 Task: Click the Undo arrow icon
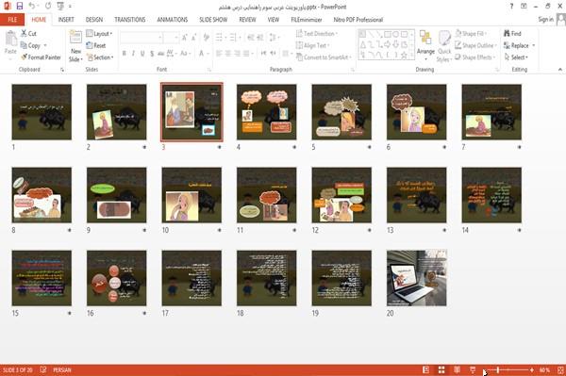coord(32,7)
